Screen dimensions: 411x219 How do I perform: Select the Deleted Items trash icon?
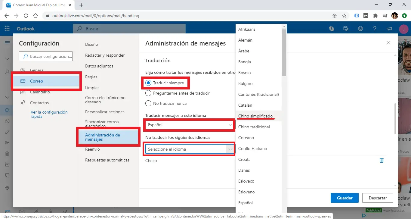pyautogui.click(x=7, y=154)
